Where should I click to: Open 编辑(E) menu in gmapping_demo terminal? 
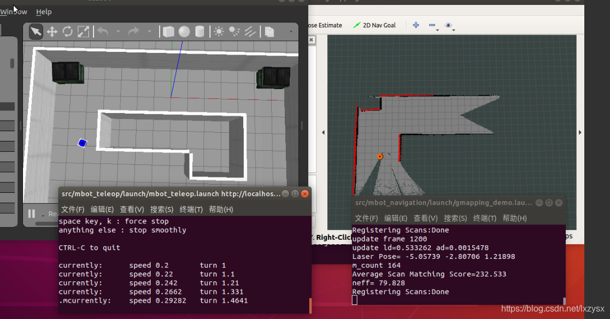tap(396, 218)
